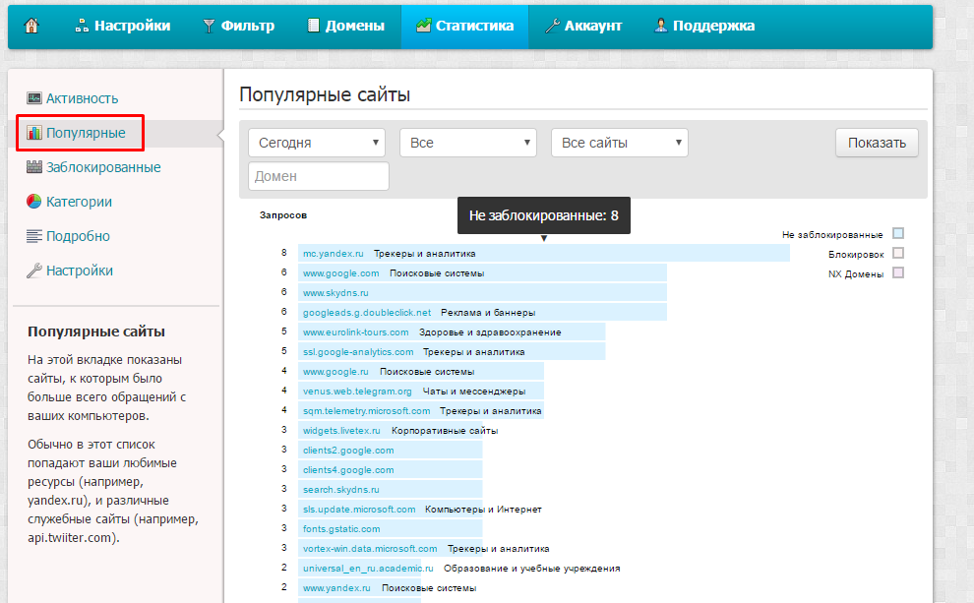Click the document icon next to Домены

(x=314, y=26)
